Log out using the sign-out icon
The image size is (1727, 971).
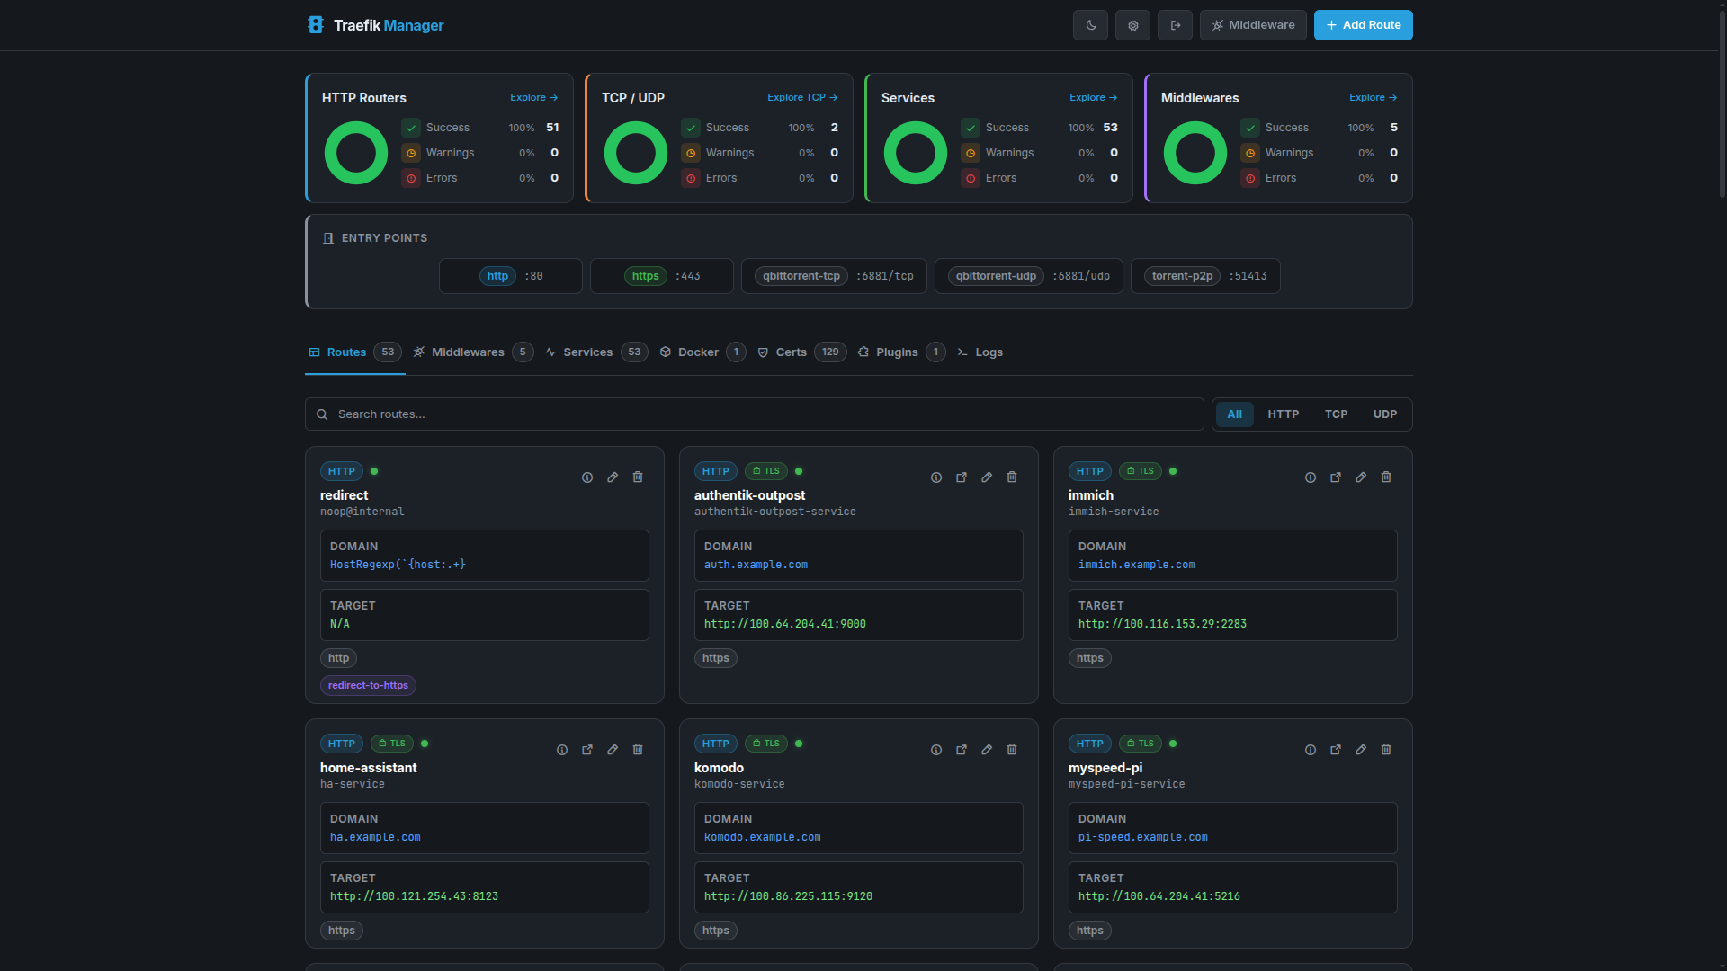point(1175,25)
